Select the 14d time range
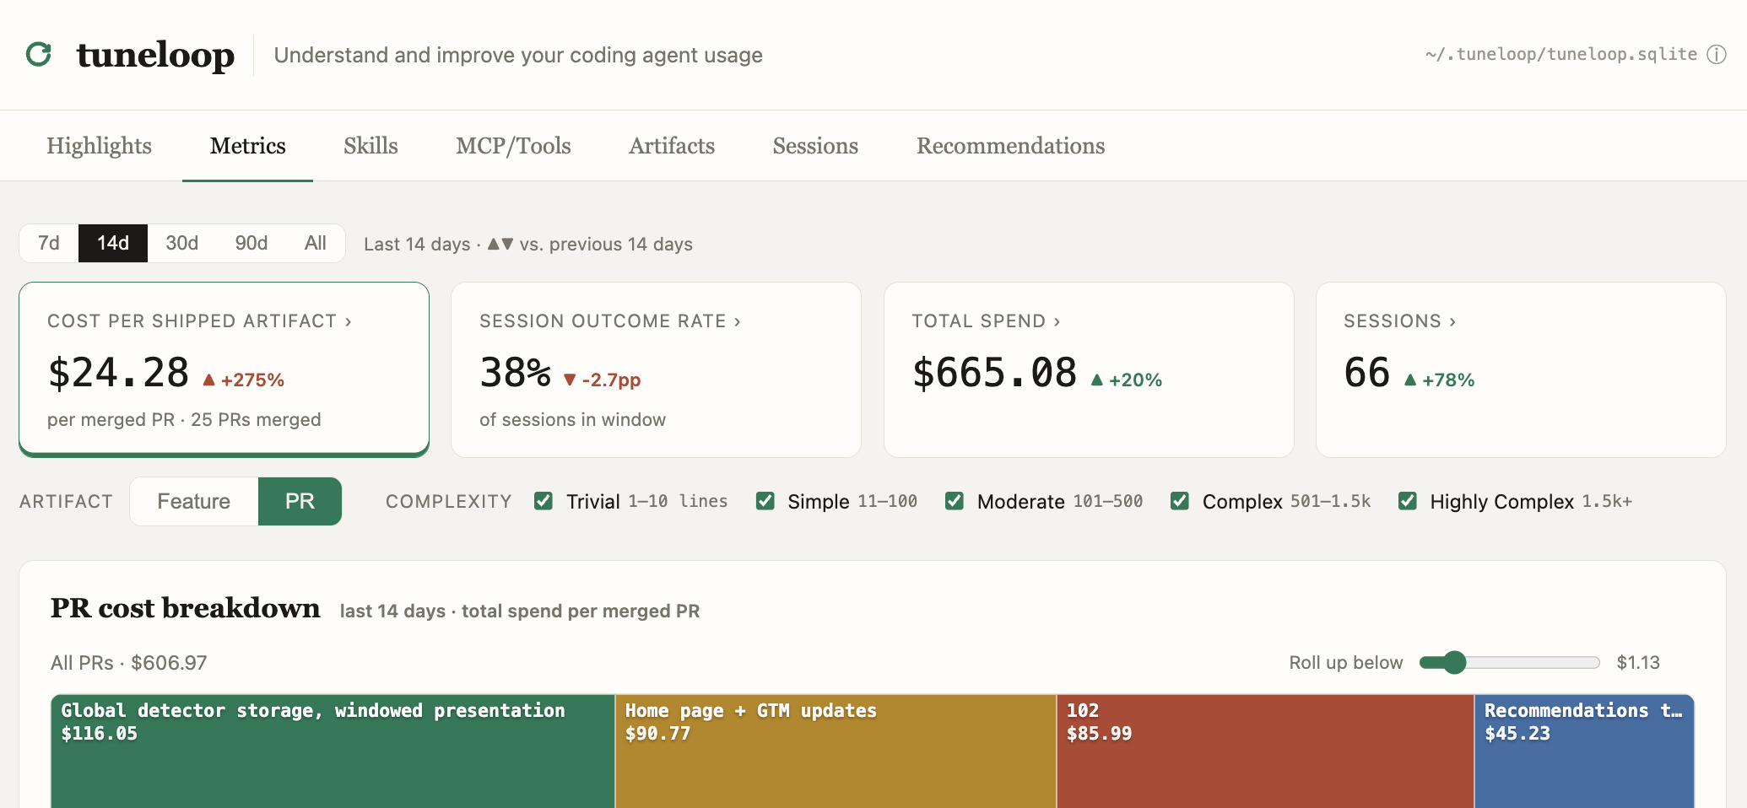This screenshot has width=1747, height=808. point(113,243)
